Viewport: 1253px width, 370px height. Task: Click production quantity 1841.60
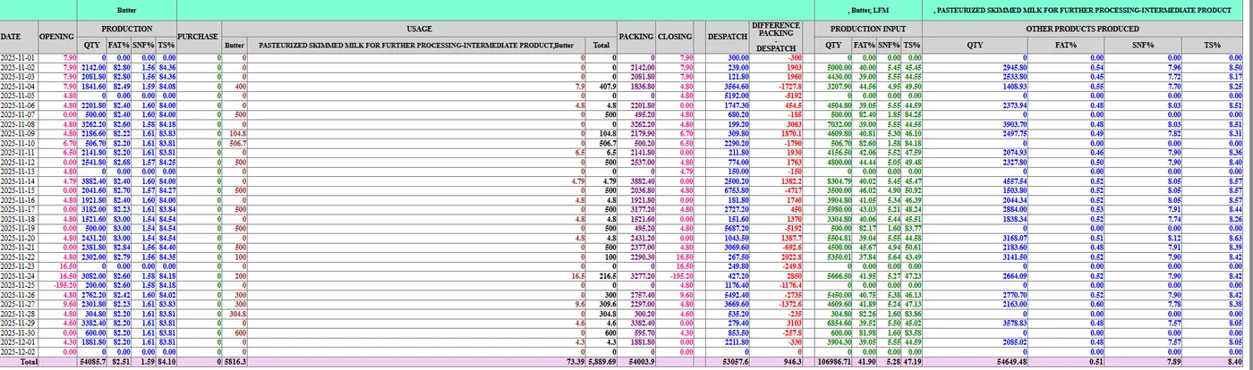(x=94, y=86)
